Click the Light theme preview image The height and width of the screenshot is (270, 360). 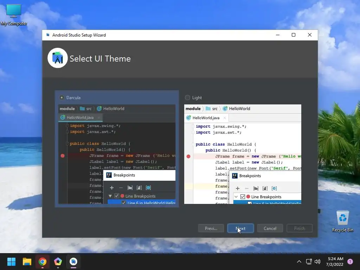click(x=243, y=154)
